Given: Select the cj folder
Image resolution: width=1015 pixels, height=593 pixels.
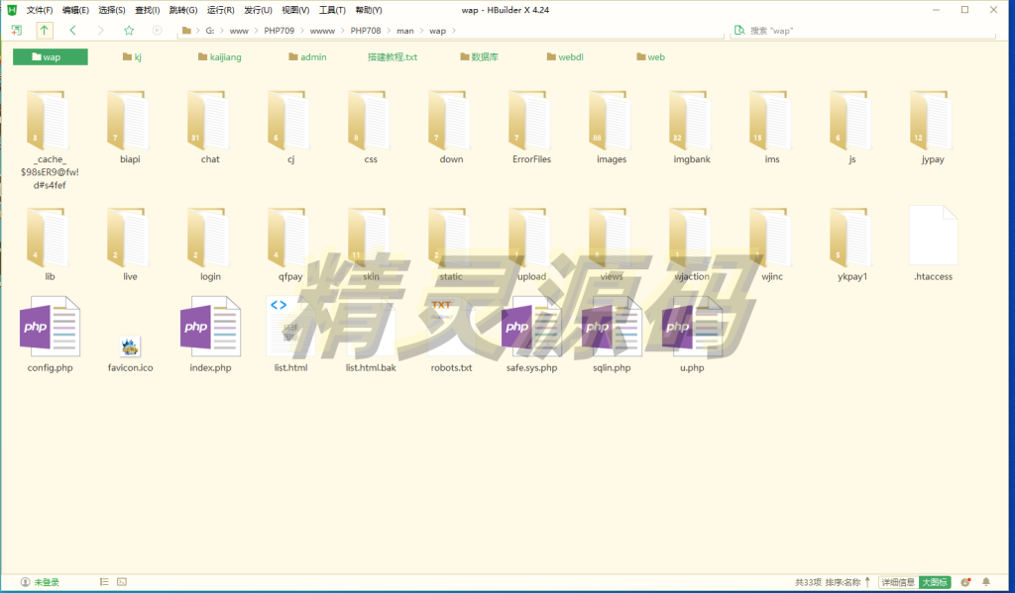Looking at the screenshot, I should (290, 128).
